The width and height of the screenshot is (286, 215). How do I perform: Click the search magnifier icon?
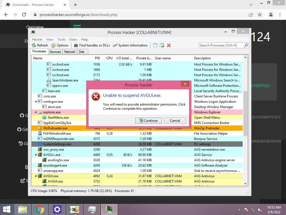click(246, 45)
